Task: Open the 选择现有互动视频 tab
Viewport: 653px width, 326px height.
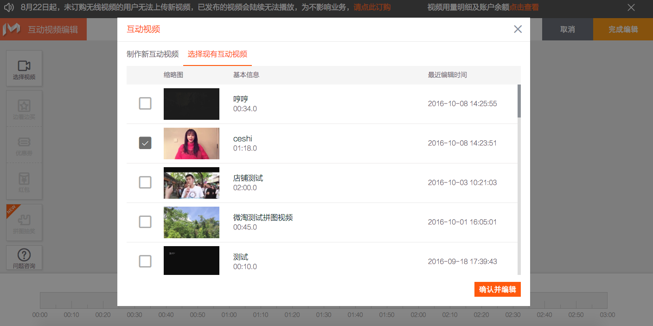Action: click(218, 54)
